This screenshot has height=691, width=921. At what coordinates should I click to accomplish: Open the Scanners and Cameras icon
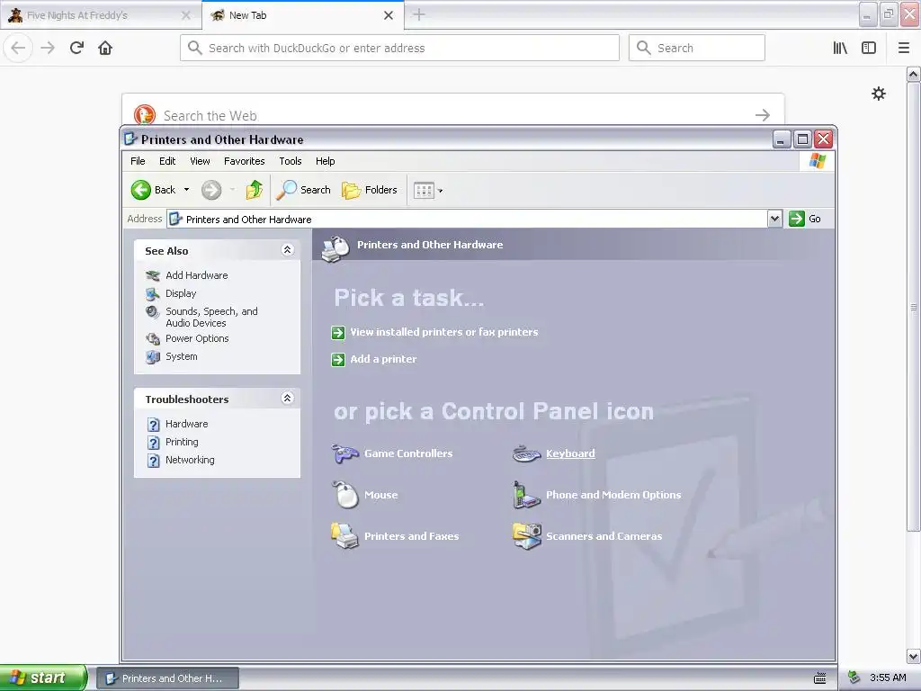pos(526,536)
